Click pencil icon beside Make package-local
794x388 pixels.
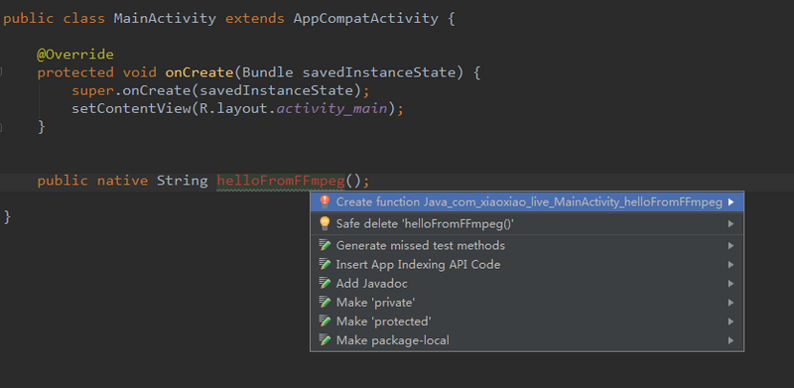tap(325, 340)
